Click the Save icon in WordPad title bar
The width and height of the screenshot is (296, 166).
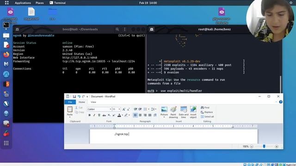click(74, 96)
